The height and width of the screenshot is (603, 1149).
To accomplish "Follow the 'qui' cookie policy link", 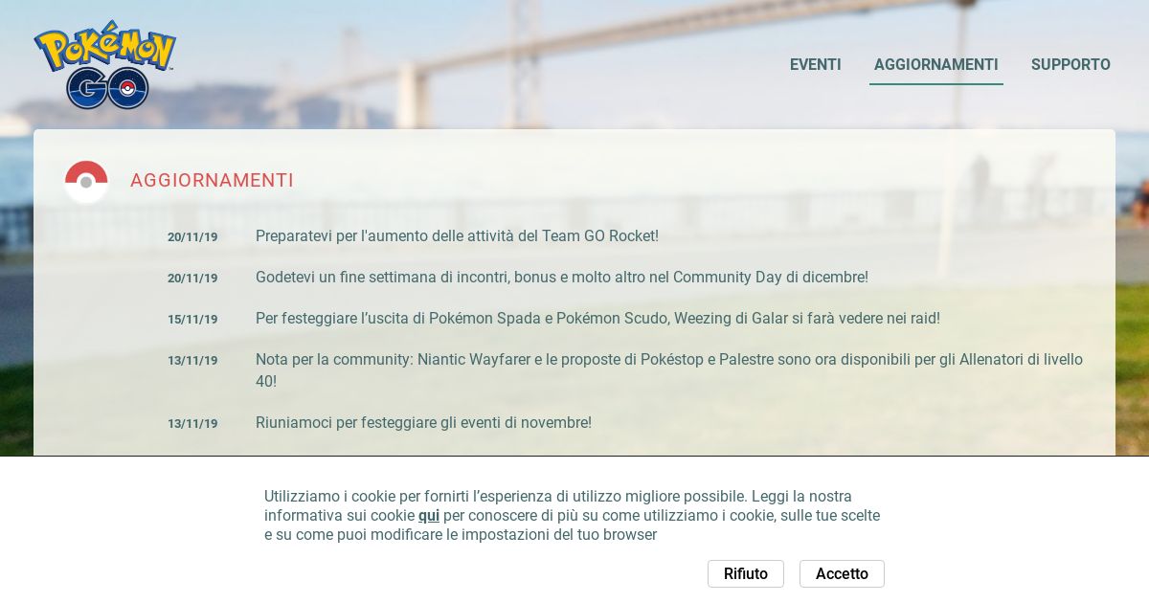I will point(429,516).
